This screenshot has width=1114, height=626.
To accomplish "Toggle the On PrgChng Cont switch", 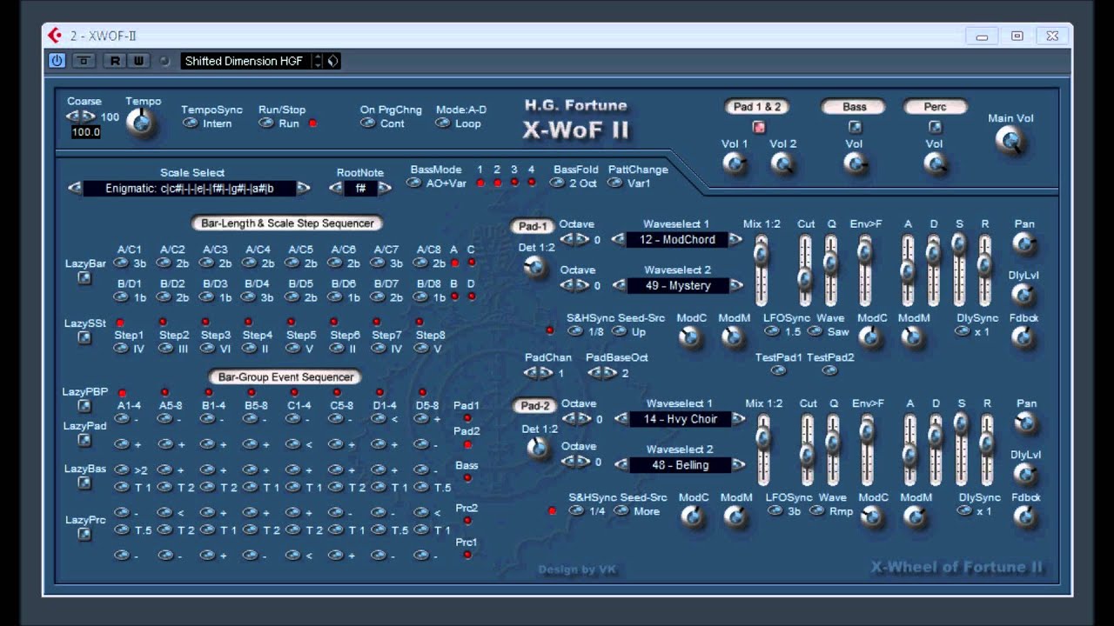I will (368, 123).
